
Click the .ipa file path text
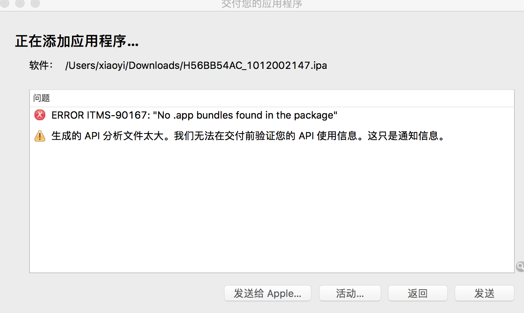click(x=196, y=65)
